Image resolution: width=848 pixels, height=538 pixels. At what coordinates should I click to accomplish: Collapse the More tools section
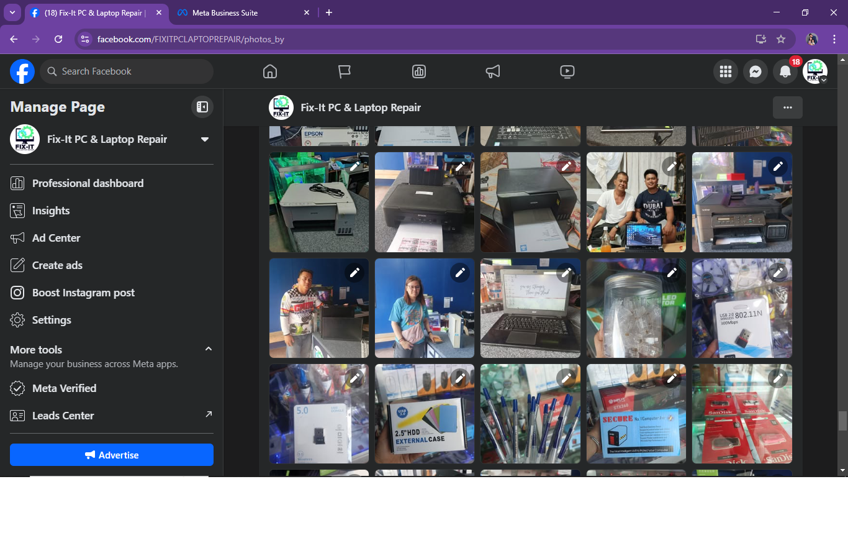(x=209, y=349)
